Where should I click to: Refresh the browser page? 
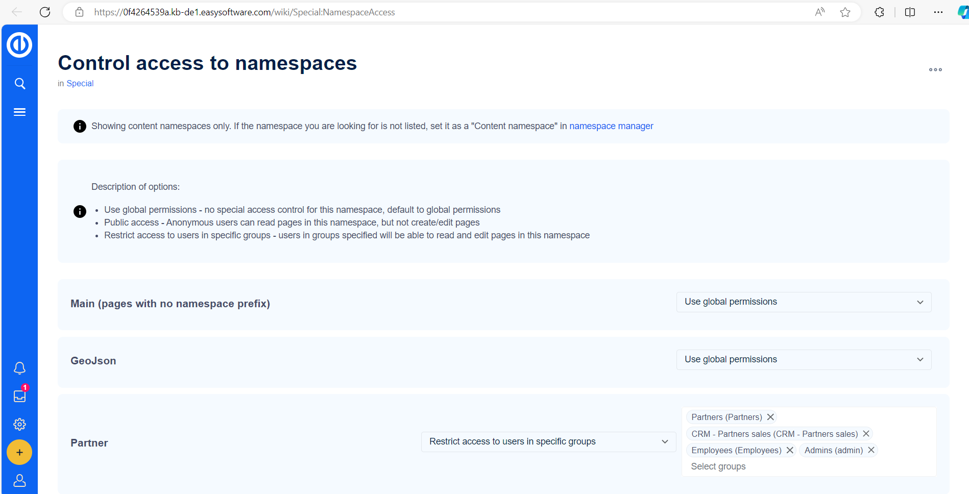point(45,12)
